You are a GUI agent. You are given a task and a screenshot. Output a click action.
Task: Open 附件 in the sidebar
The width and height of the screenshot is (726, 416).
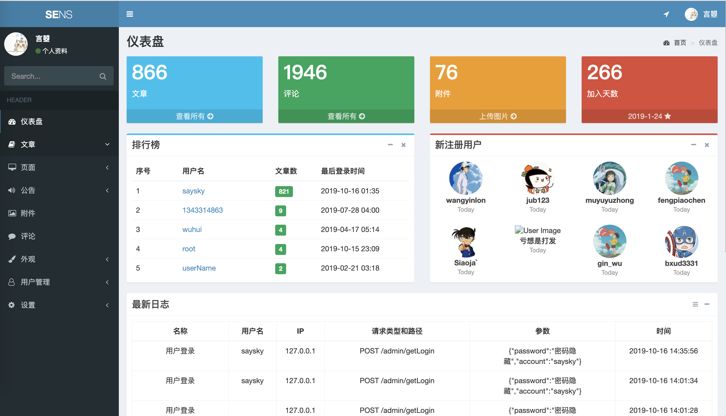pyautogui.click(x=28, y=213)
